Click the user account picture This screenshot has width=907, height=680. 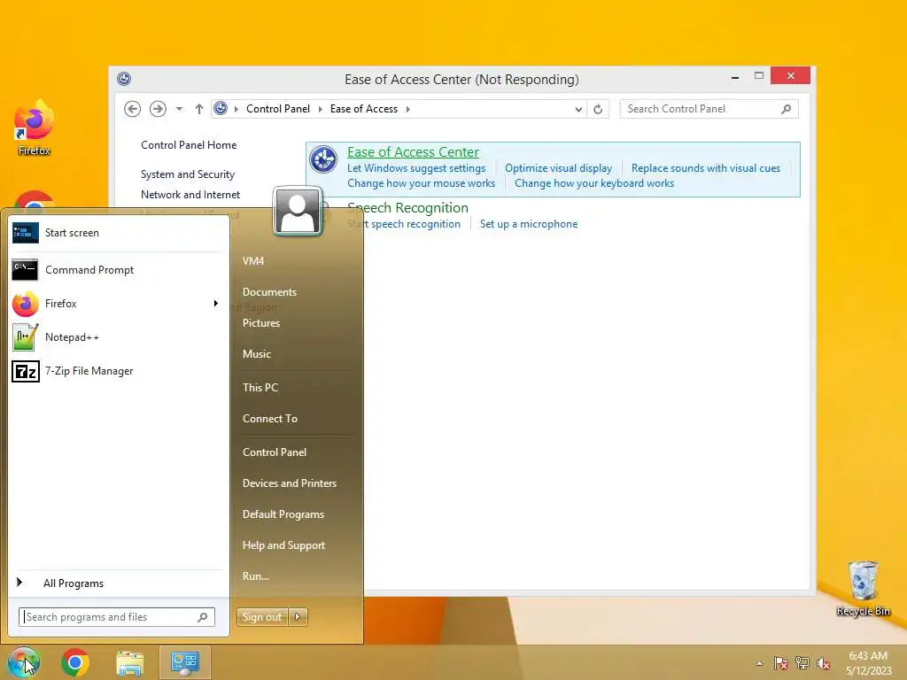pos(298,211)
